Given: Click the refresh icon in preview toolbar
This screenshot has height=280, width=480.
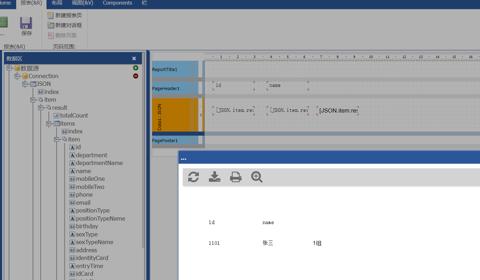Looking at the screenshot, I should pos(193,177).
